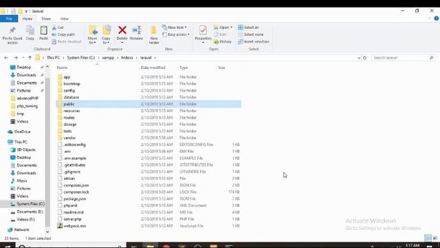
Task: Click System Files (C:) in address path
Action: (x=81, y=58)
